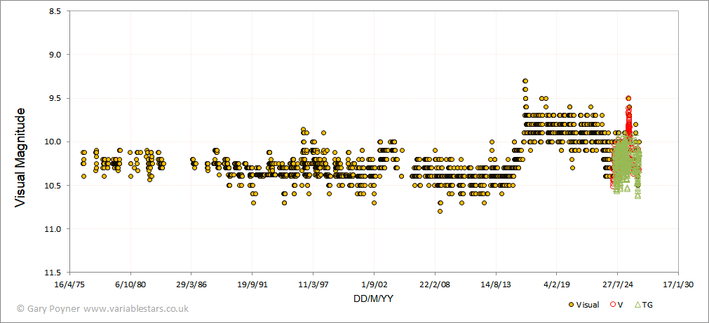Click the faintest visual data point at 10.8
The height and width of the screenshot is (323, 709).
tap(440, 212)
